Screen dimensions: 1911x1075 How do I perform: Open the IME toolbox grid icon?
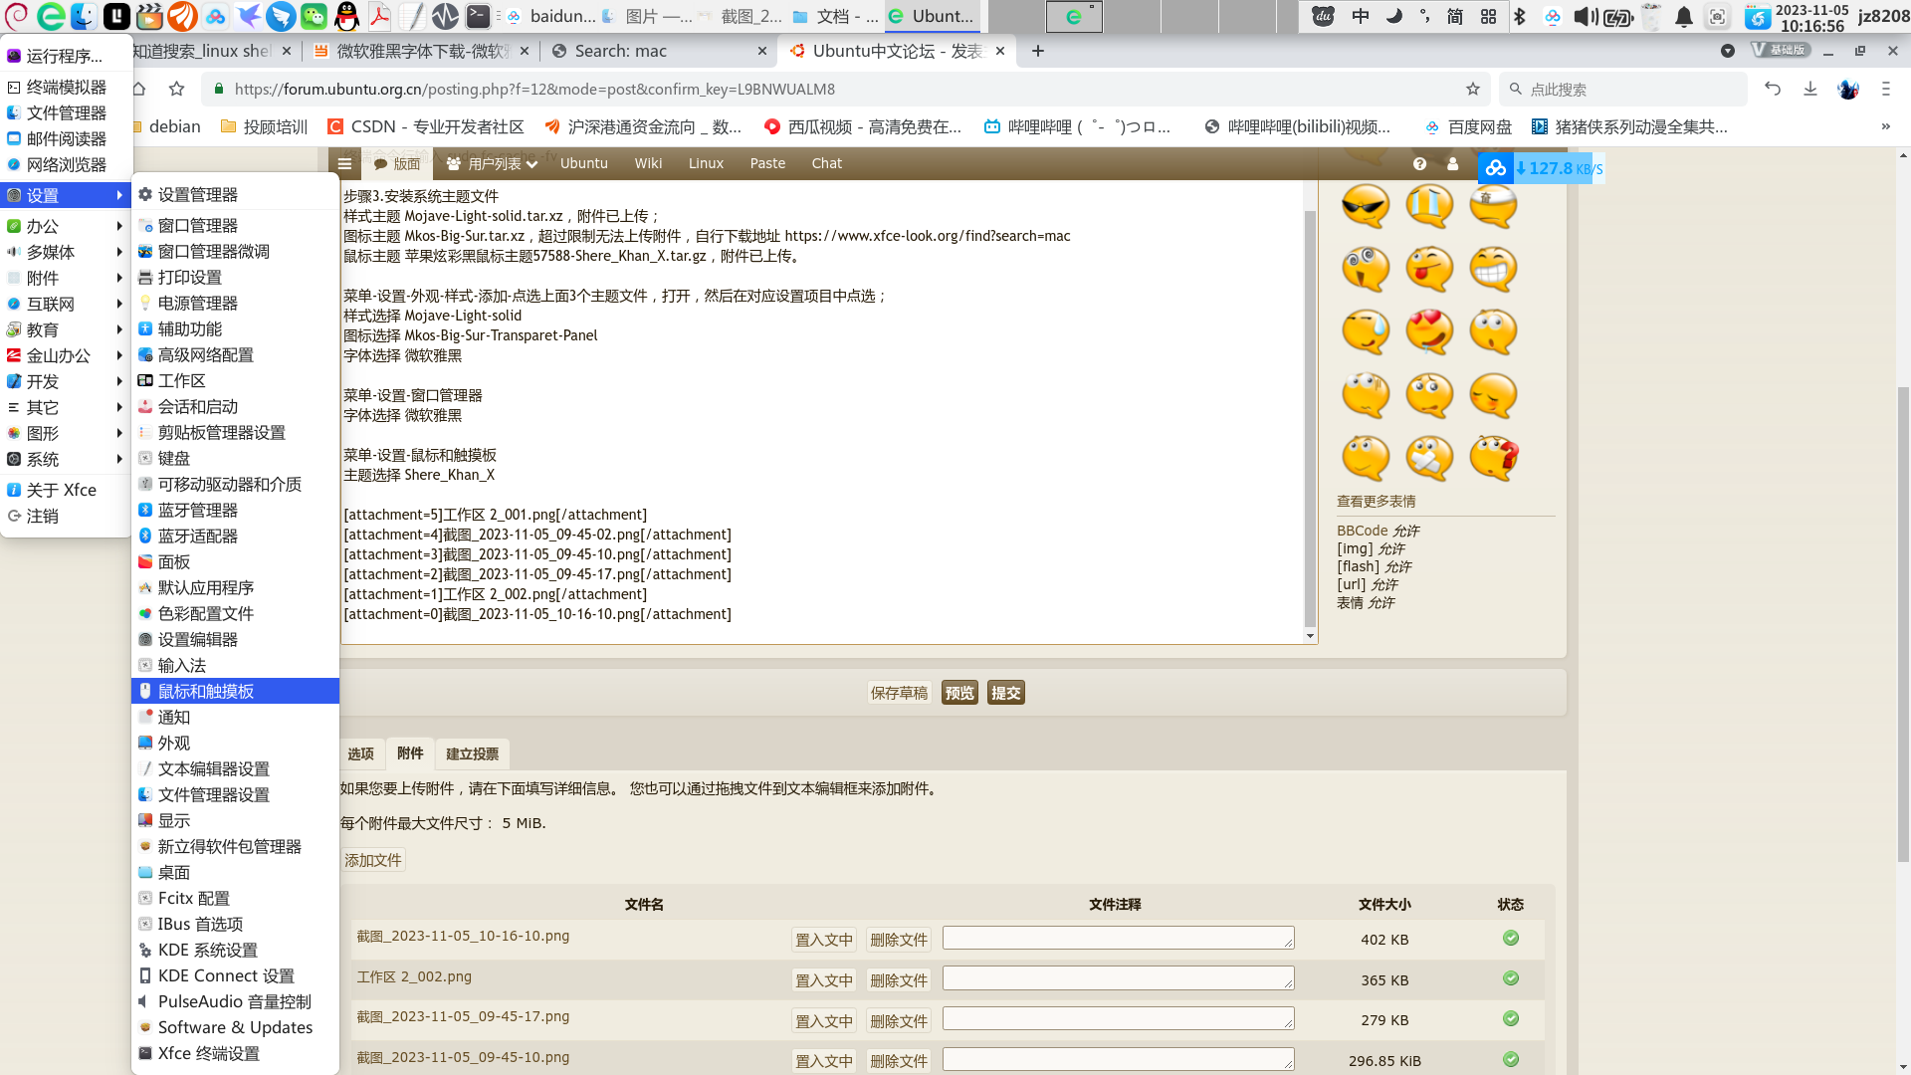point(1488,16)
